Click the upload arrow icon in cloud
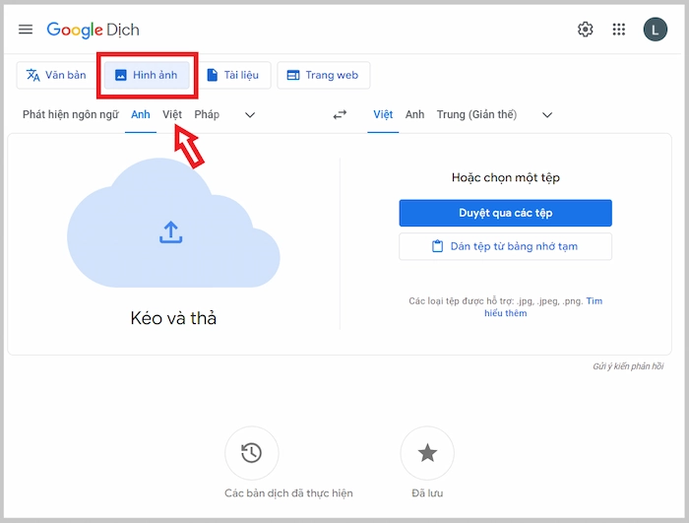 tap(171, 232)
